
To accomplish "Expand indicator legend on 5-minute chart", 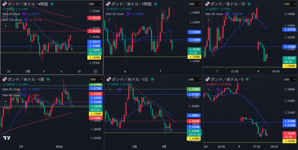I will click(209, 89).
